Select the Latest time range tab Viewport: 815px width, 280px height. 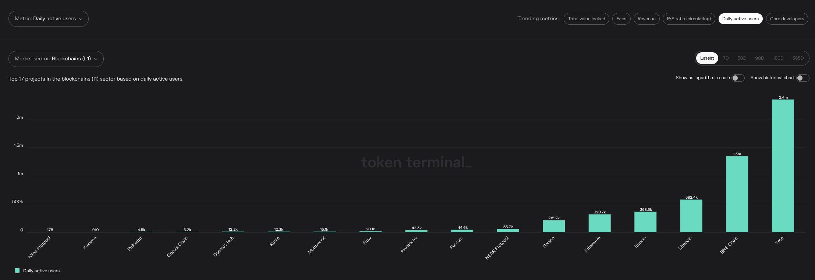coord(707,58)
